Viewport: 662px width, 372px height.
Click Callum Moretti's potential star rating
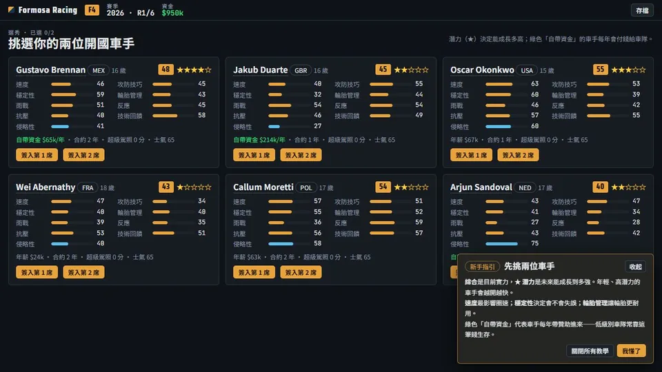411,187
